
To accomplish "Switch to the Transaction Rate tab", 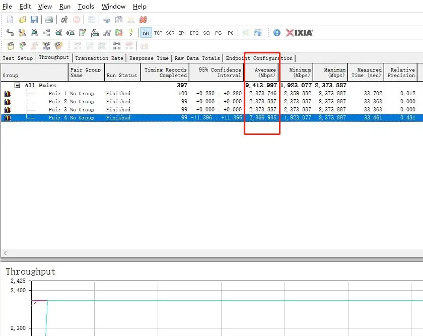I will (99, 58).
